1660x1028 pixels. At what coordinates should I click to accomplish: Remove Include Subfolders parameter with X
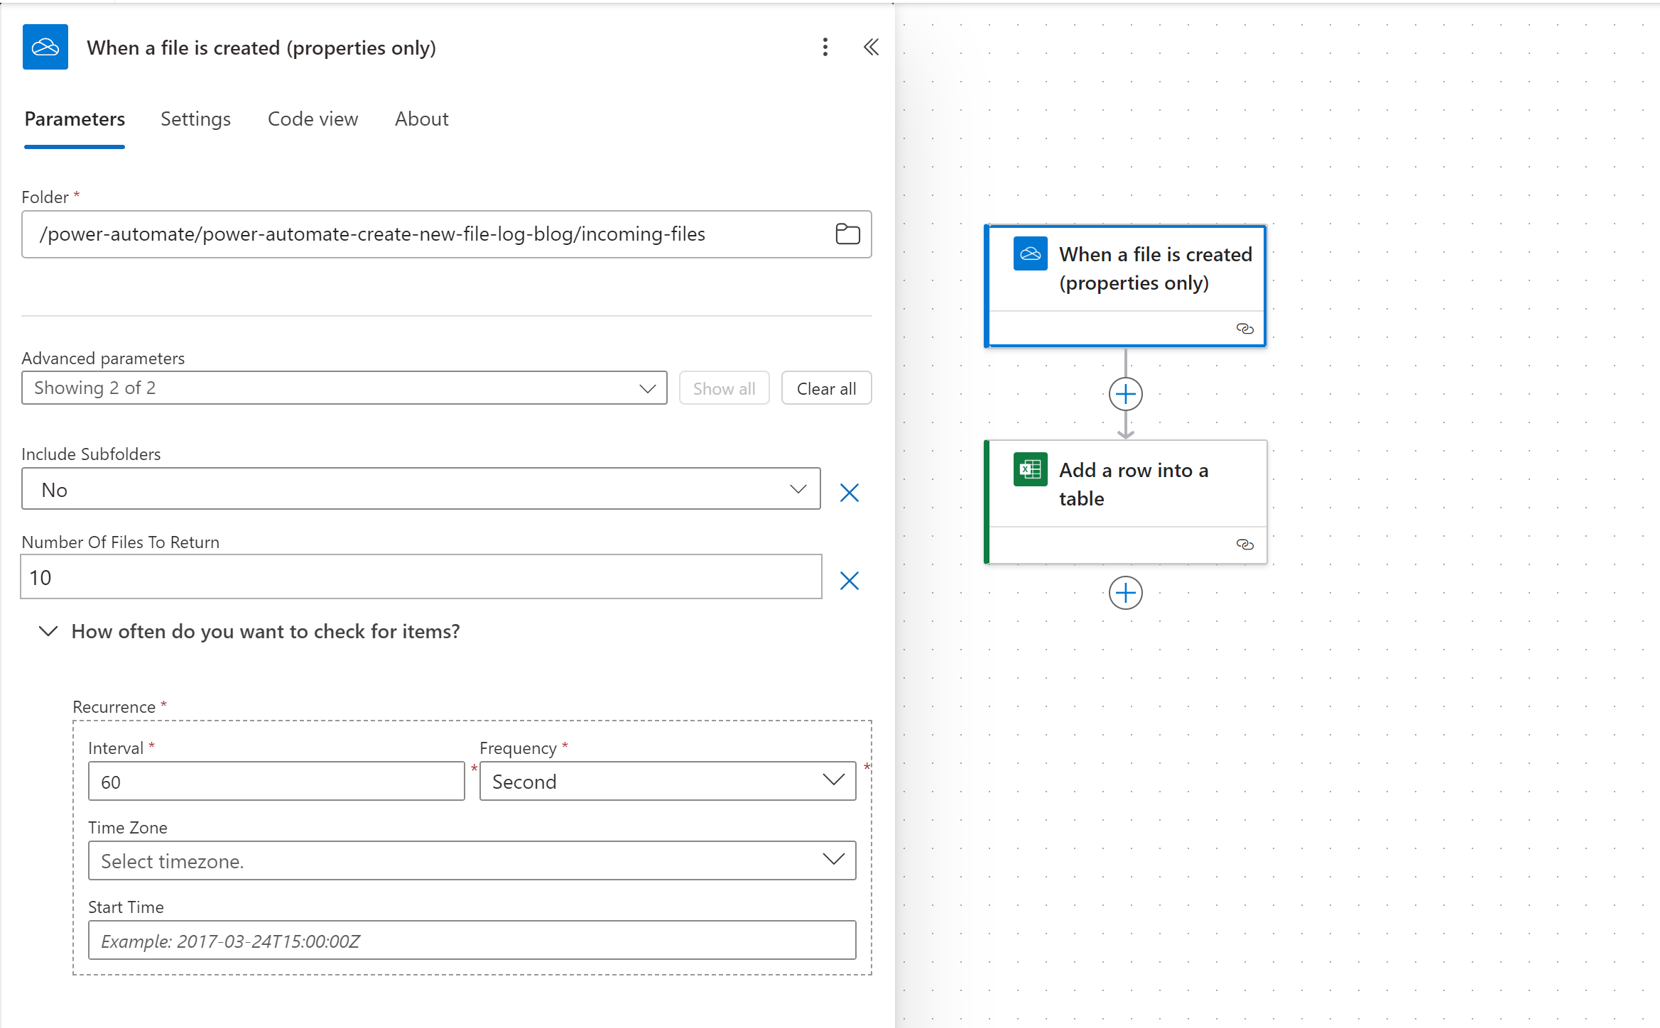[x=849, y=492]
